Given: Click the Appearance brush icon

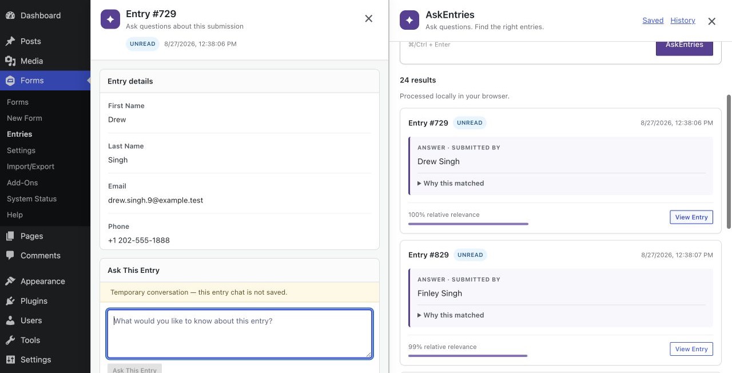Looking at the screenshot, I should (10, 281).
